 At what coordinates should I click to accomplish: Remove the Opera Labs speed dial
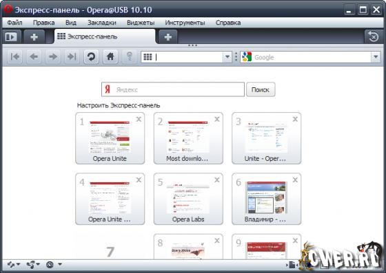click(x=217, y=180)
